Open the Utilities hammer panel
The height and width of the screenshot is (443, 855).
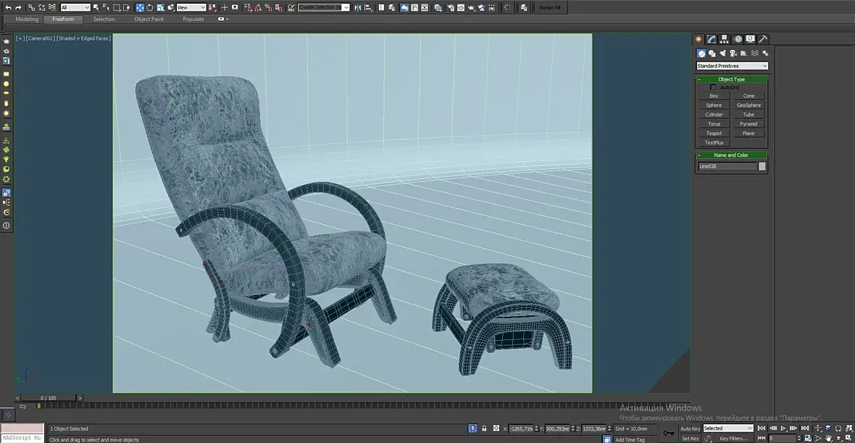point(763,39)
